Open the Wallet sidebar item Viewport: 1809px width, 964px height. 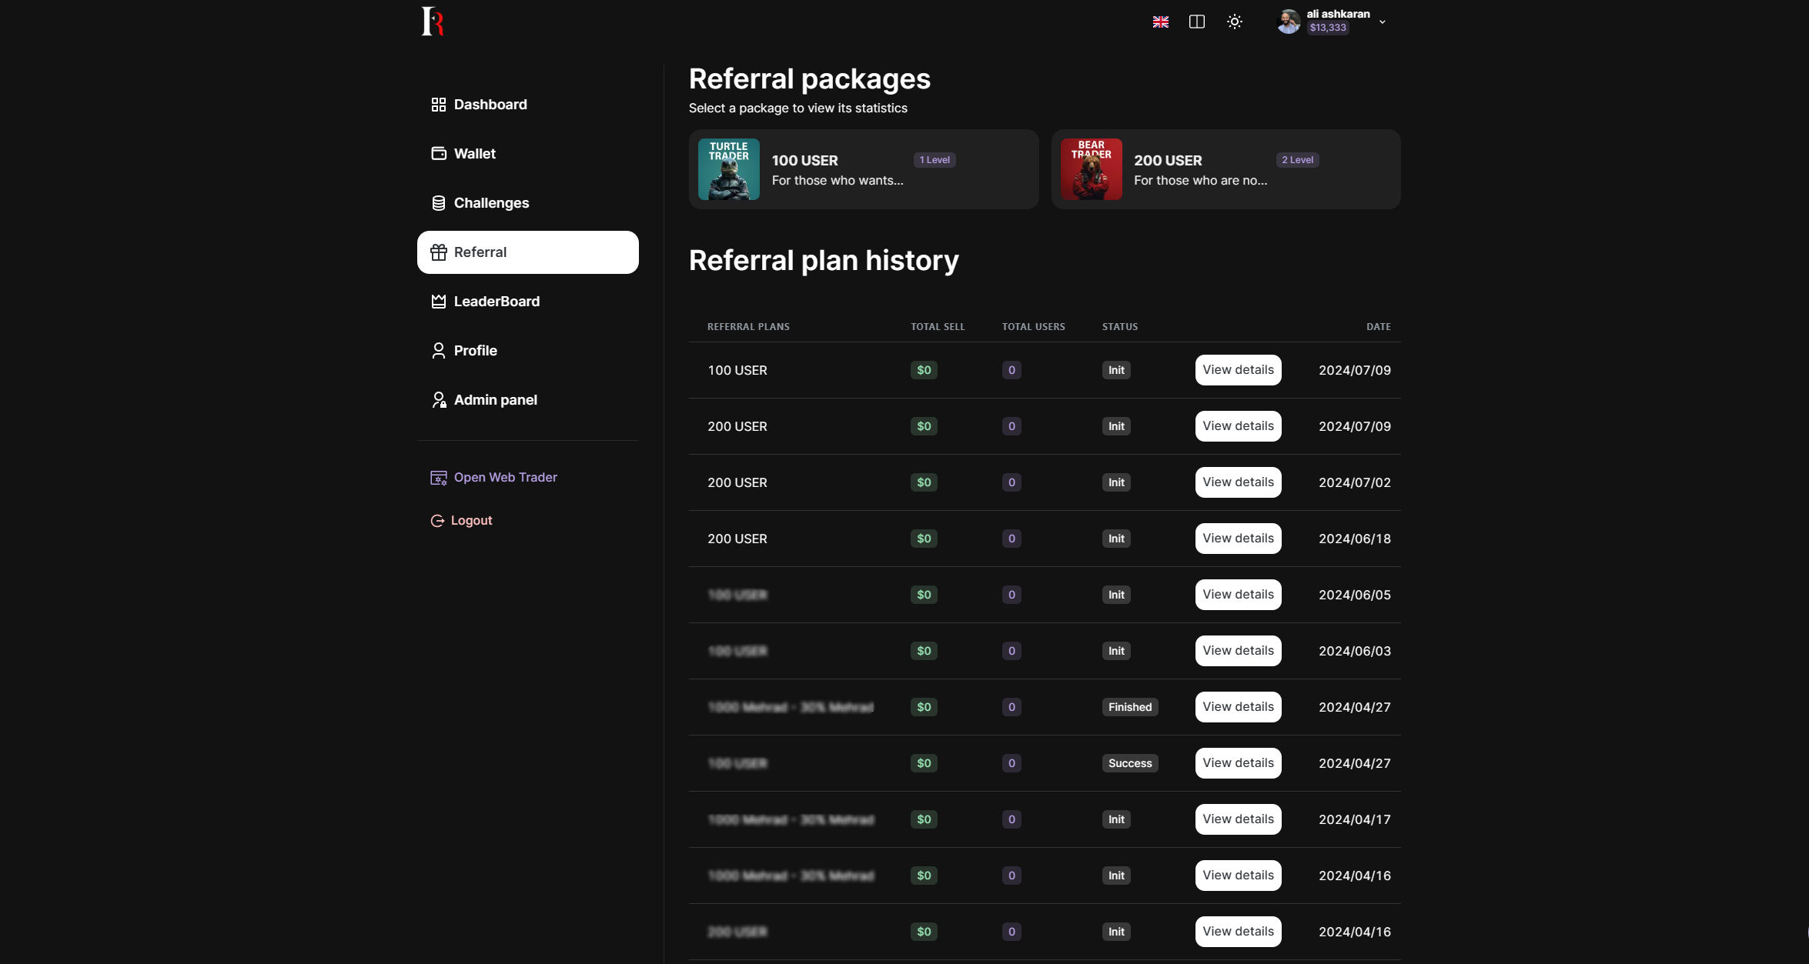click(x=474, y=154)
